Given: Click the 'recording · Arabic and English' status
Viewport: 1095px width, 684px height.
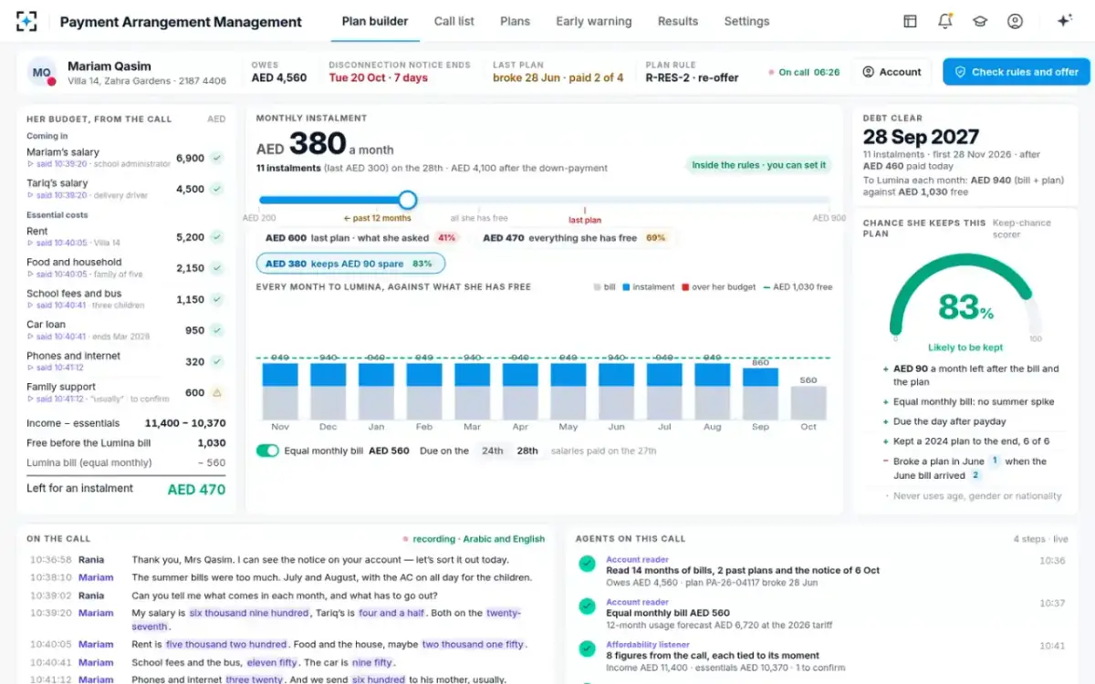Looking at the screenshot, I should click(x=474, y=539).
